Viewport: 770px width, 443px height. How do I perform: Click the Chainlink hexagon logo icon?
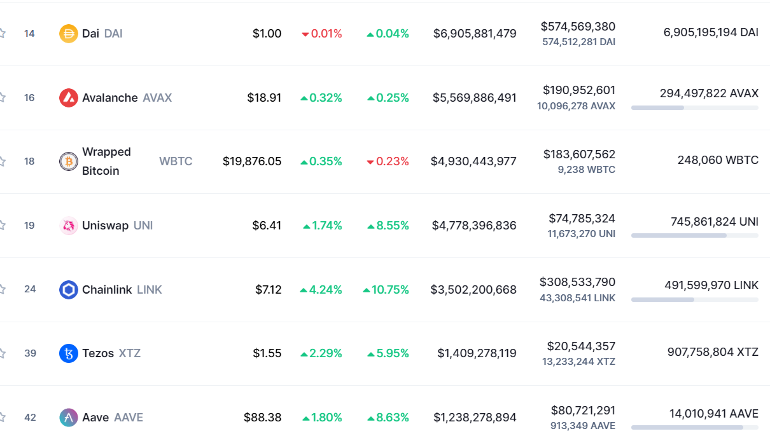[68, 290]
